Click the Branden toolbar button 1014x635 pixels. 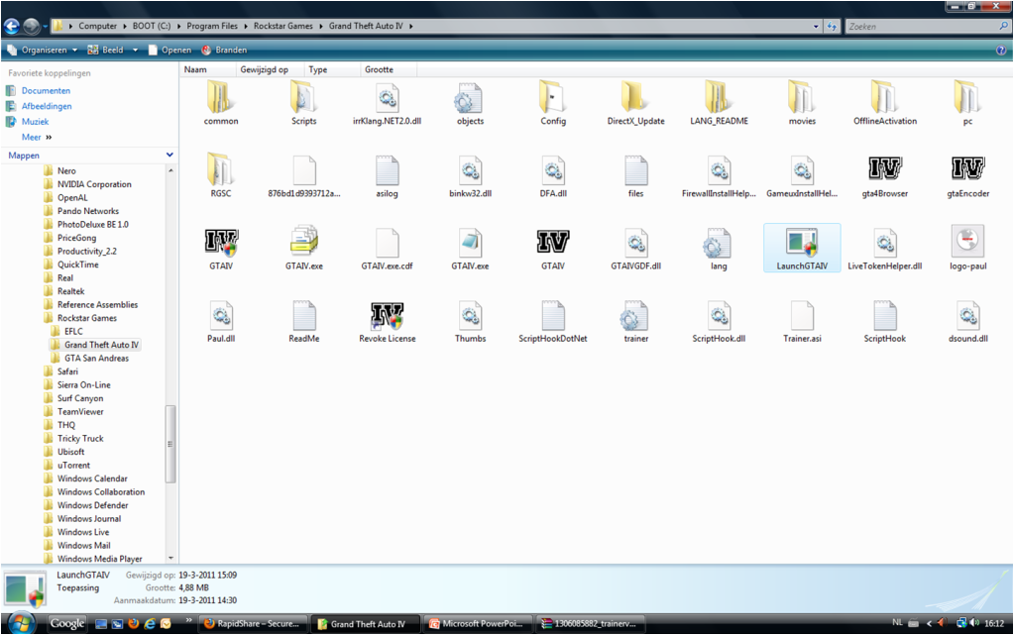pyautogui.click(x=224, y=50)
